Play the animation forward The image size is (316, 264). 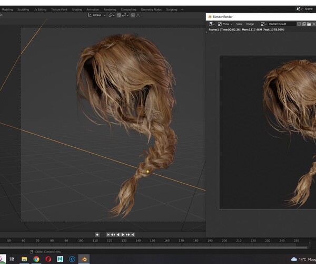123,235
